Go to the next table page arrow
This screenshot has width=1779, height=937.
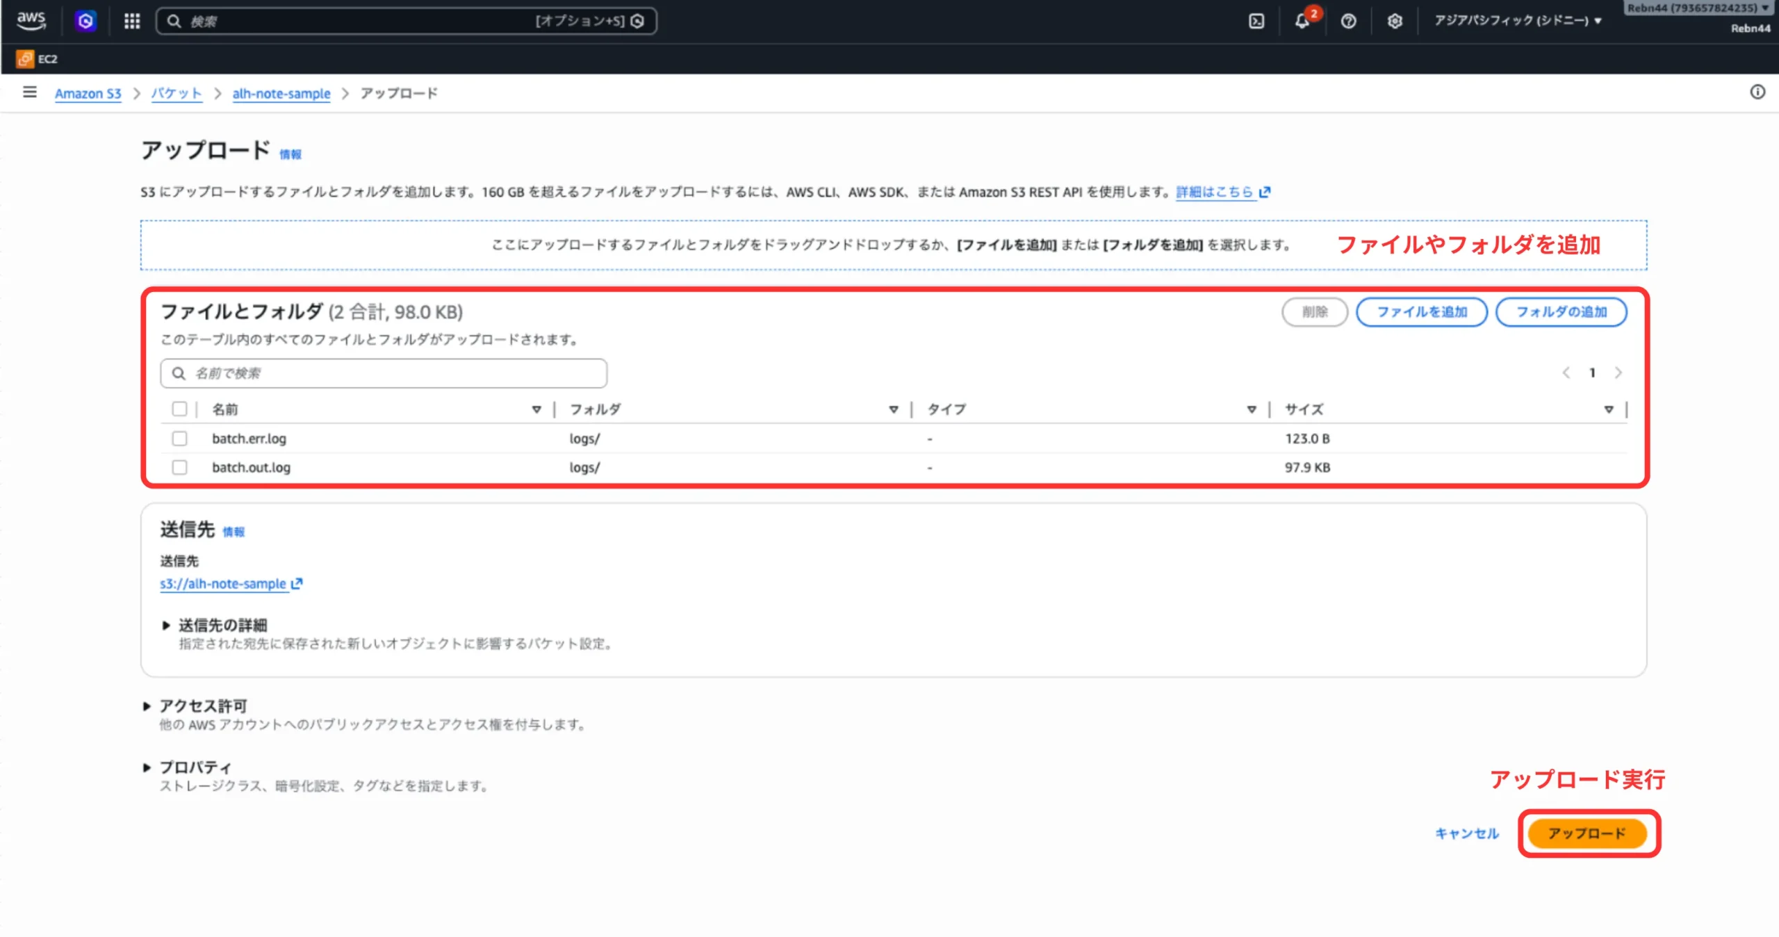[1618, 373]
